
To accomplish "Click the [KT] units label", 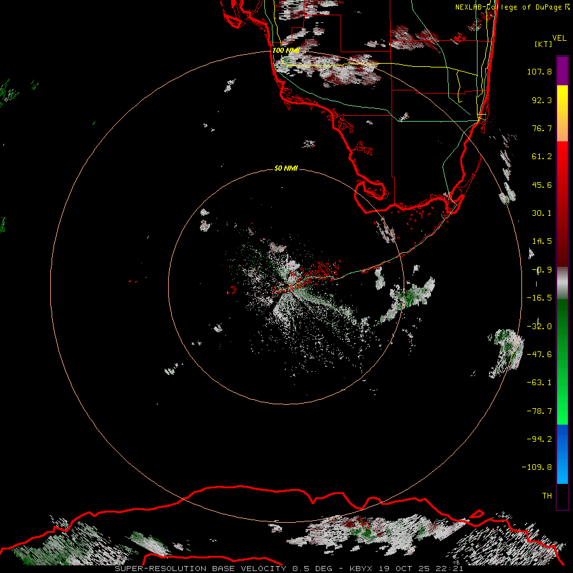I will [x=544, y=44].
